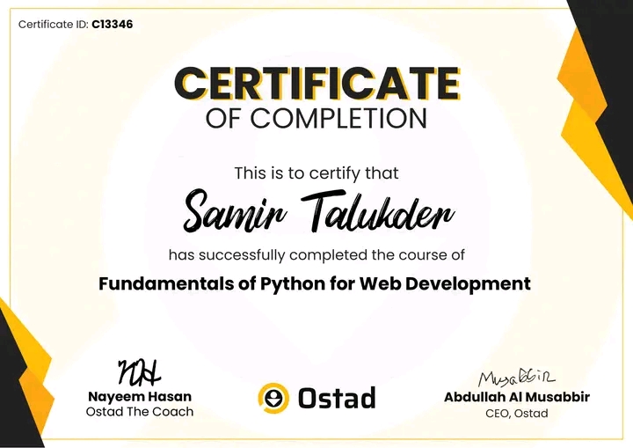
Task: Click 'This is to certify that' line
Action: pyautogui.click(x=316, y=173)
